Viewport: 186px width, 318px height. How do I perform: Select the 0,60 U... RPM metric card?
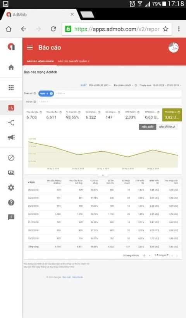pos(152,115)
